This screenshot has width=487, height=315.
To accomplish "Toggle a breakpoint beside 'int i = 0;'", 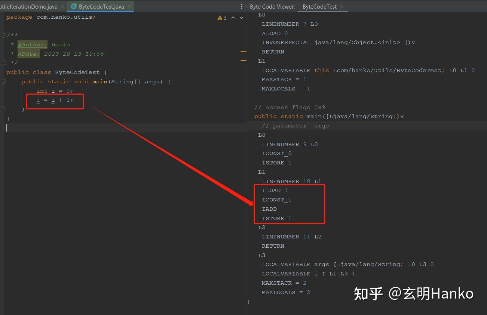I will point(3,91).
